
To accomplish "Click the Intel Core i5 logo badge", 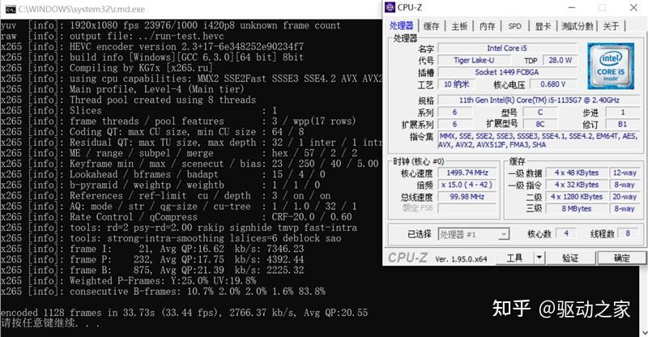I will point(611,66).
